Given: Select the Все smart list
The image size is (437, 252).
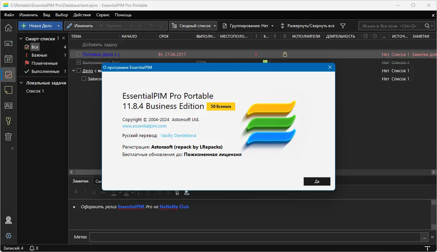Looking at the screenshot, I should [35, 47].
